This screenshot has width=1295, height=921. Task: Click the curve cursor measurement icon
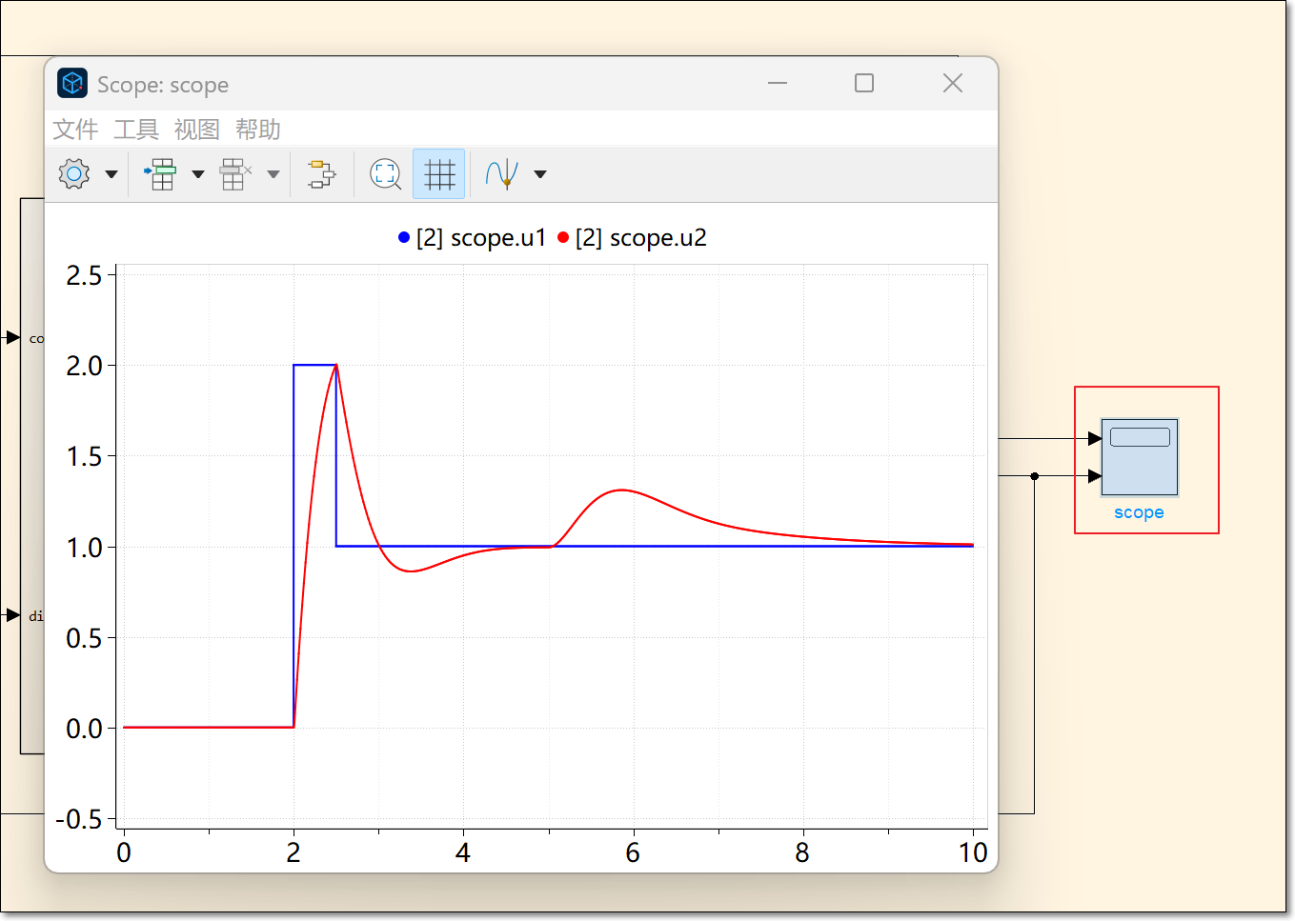coord(502,174)
